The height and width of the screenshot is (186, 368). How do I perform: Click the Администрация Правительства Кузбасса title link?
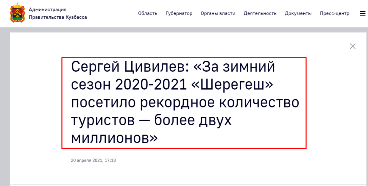click(58, 13)
